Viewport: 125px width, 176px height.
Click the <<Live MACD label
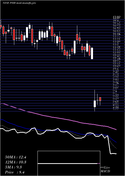click(x=105, y=169)
